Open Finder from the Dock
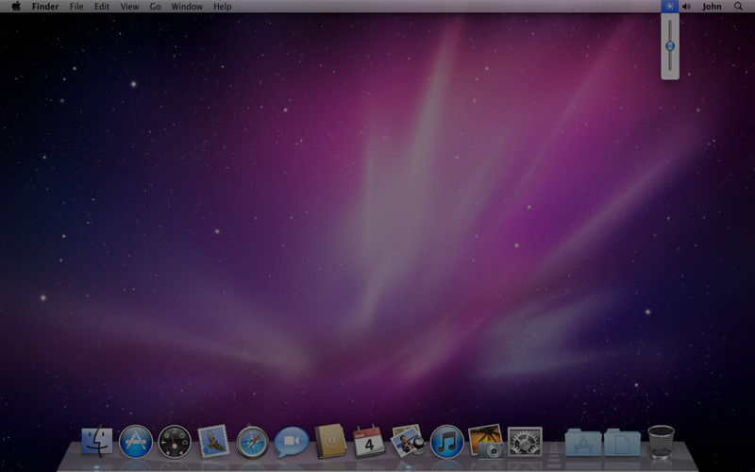The height and width of the screenshot is (472, 755). 97,441
